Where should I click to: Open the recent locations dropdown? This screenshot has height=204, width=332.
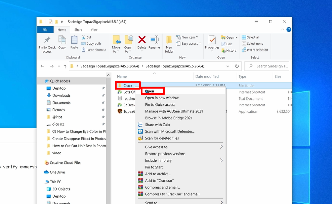(59, 66)
